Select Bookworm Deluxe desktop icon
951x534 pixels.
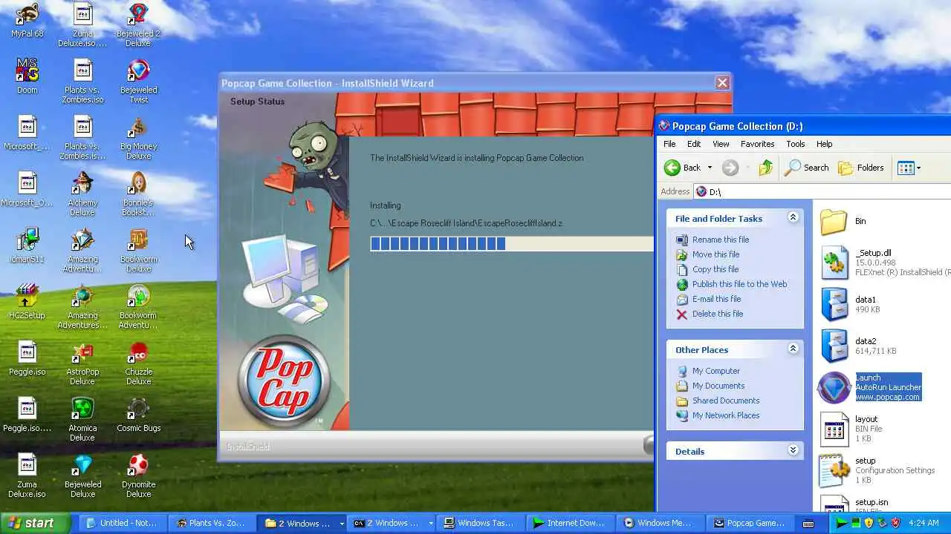[138, 251]
